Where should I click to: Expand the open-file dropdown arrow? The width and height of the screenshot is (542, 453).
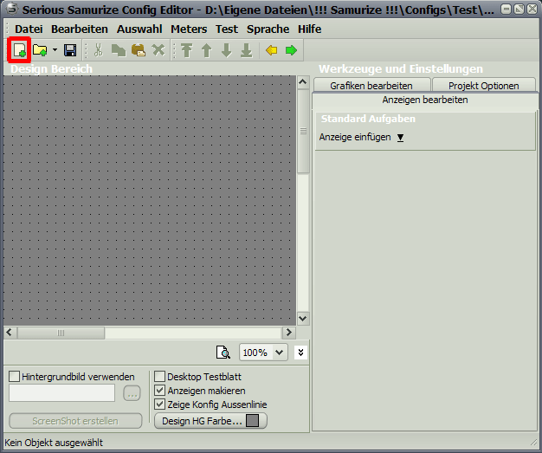pos(55,50)
